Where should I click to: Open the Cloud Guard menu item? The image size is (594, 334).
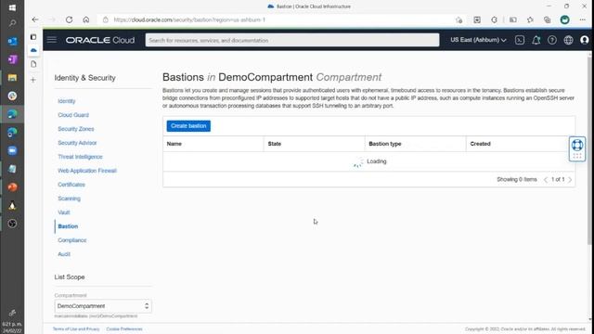point(73,115)
